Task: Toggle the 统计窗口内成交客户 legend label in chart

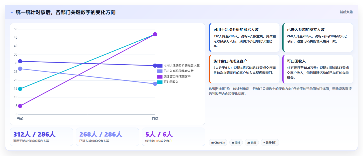Action: [177, 77]
